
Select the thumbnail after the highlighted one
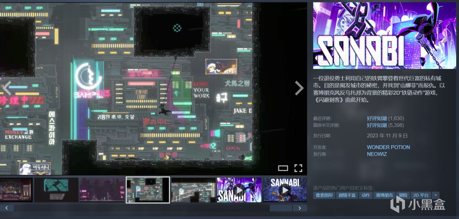tap(193, 190)
